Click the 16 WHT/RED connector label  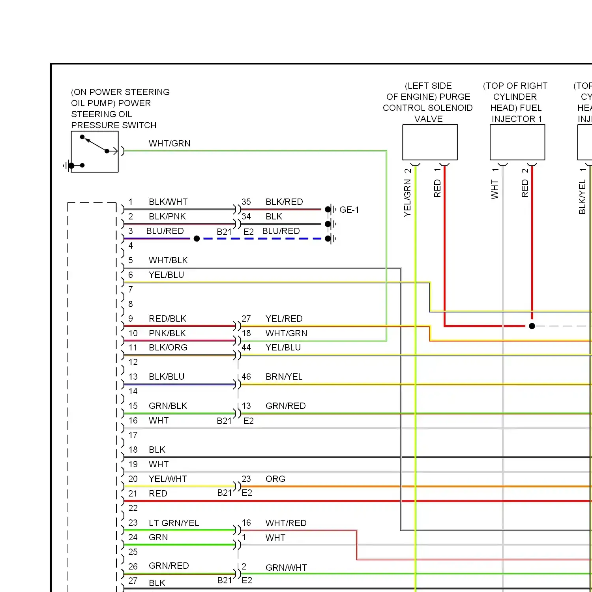tap(274, 523)
